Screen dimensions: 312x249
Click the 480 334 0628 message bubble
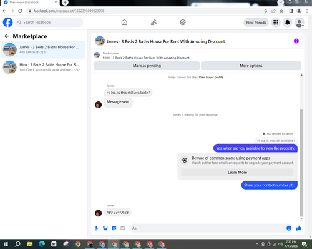pos(117,213)
